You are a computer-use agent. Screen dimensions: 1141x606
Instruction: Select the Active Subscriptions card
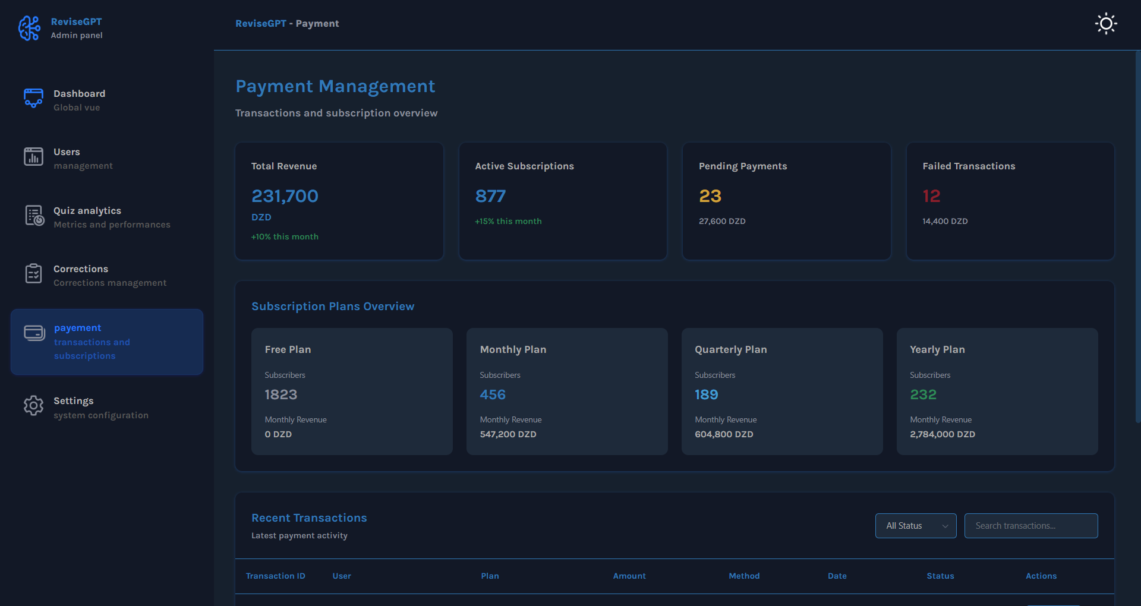click(563, 201)
